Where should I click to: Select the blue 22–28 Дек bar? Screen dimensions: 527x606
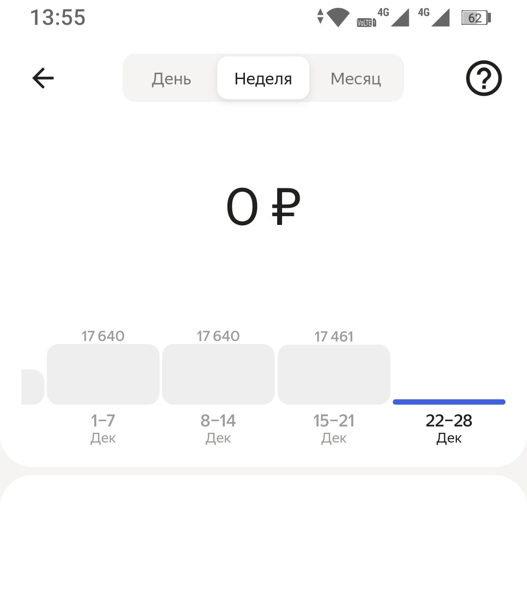449,402
